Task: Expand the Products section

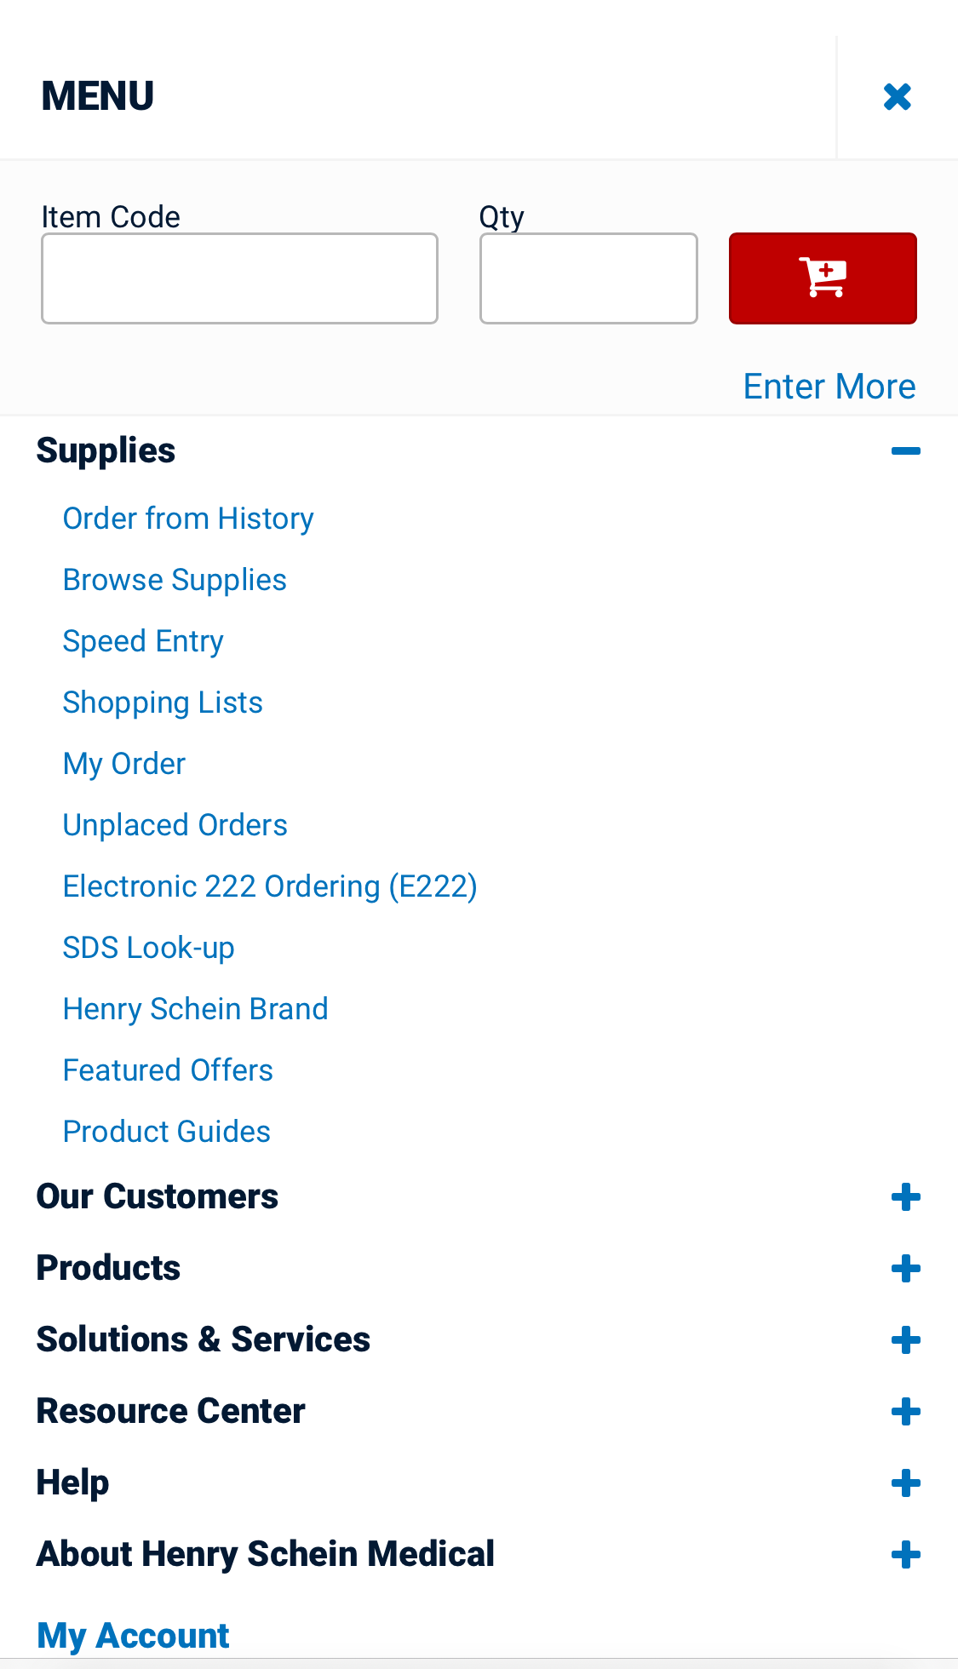Action: tap(906, 1268)
